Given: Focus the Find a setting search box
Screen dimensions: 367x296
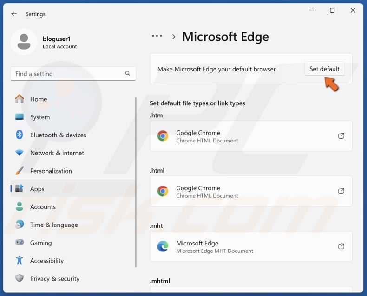Looking at the screenshot, I should tap(67, 74).
